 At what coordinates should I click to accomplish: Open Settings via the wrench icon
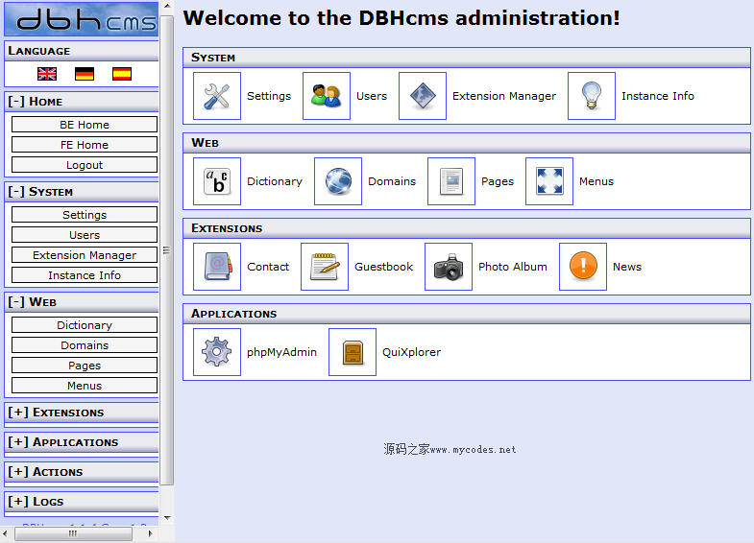pyautogui.click(x=217, y=96)
